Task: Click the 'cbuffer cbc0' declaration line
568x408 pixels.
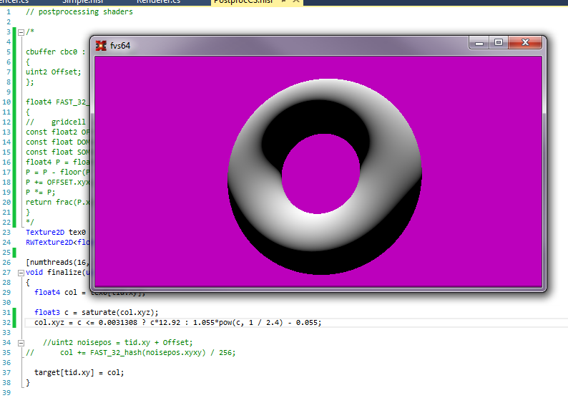Action: click(55, 52)
